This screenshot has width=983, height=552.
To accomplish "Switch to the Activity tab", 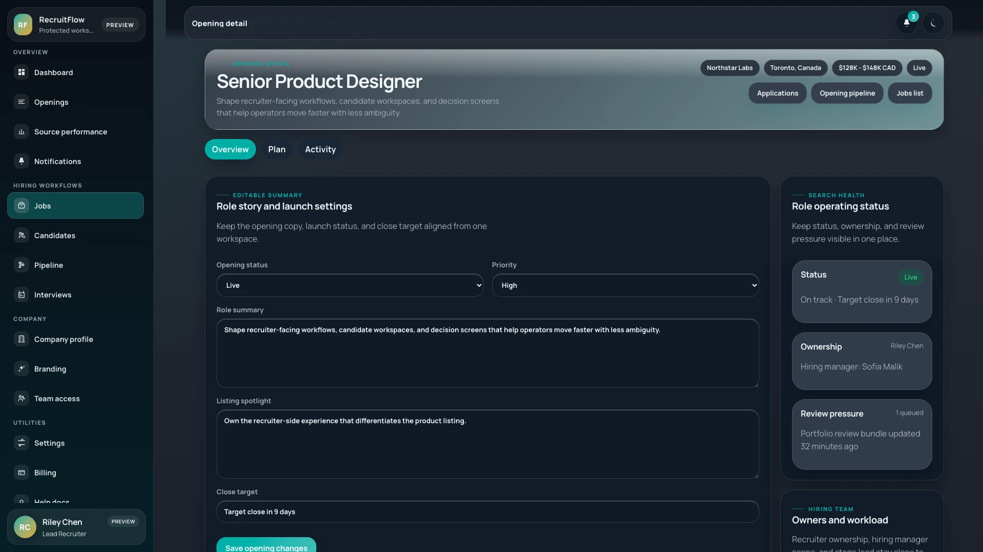I will (320, 149).
